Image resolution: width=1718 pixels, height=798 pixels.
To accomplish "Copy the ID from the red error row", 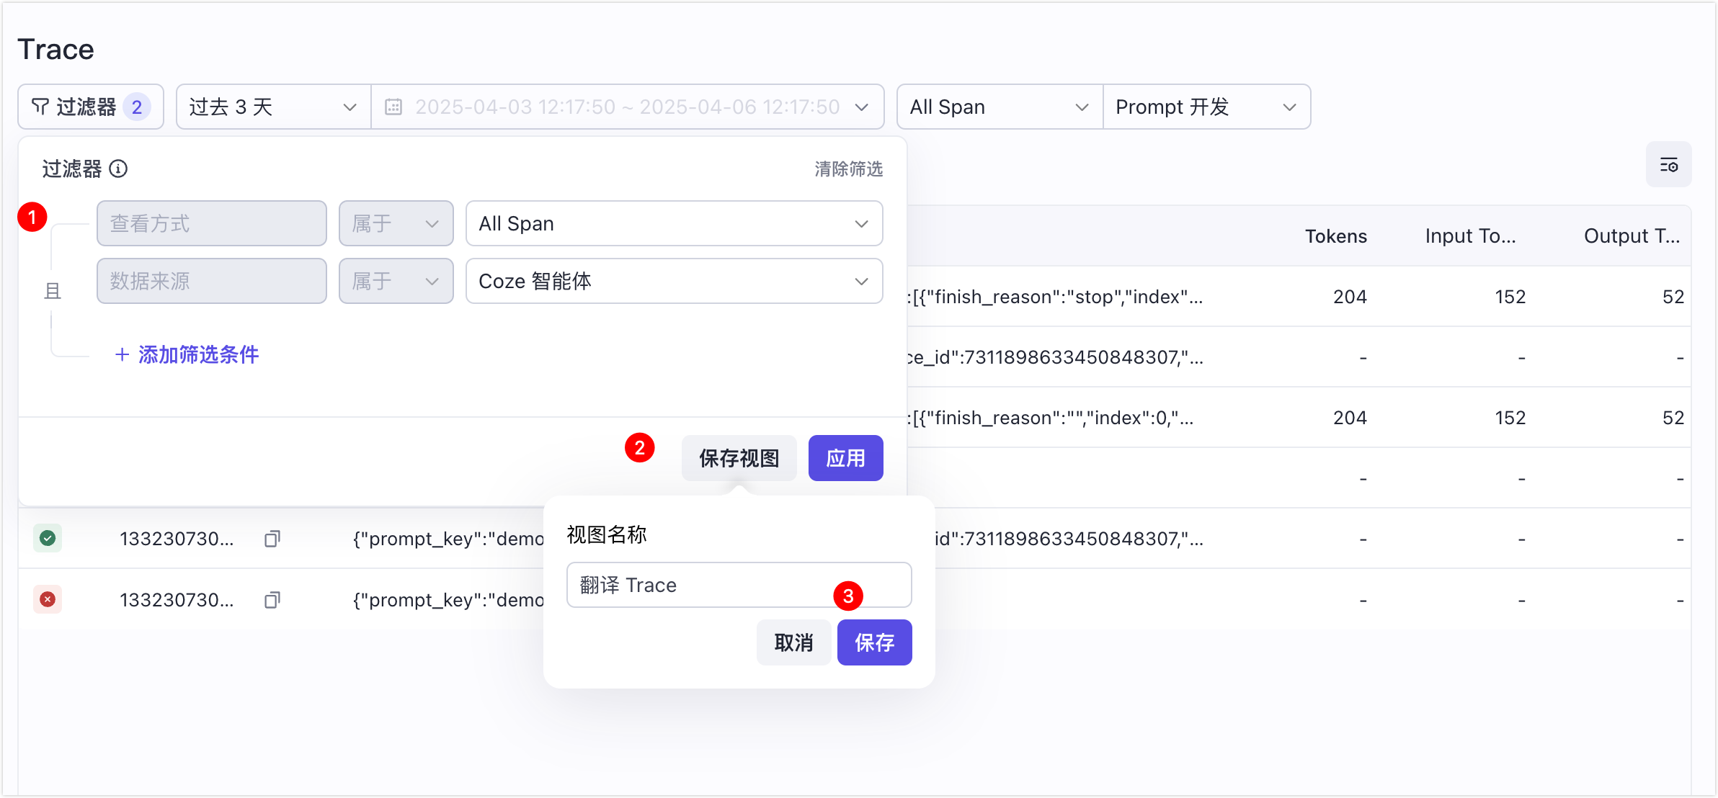I will tap(272, 600).
